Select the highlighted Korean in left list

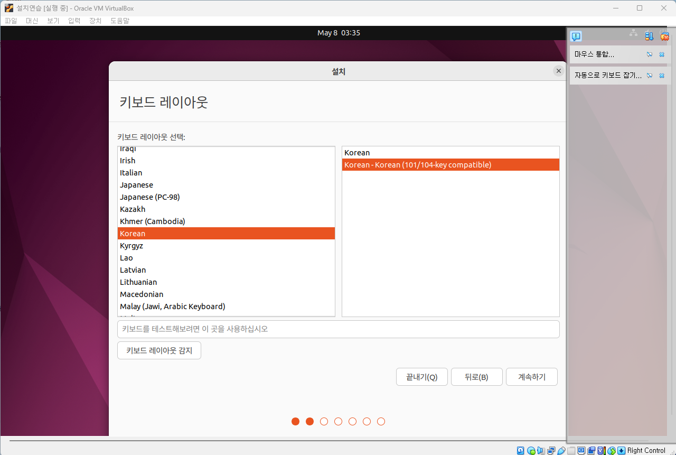click(226, 234)
